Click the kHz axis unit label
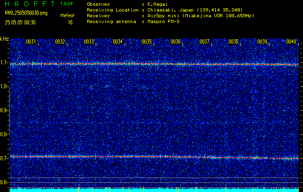 4,39
